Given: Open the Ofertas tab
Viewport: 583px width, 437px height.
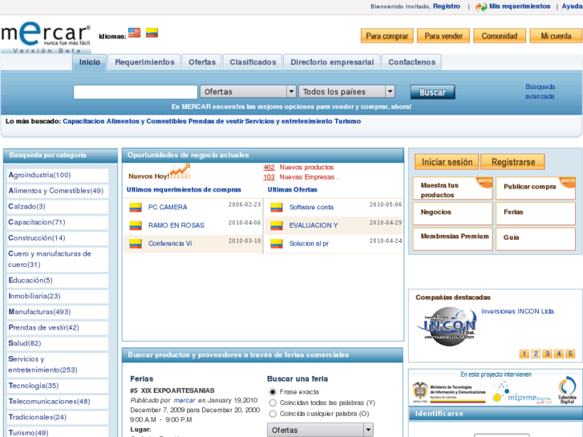Looking at the screenshot, I should 202,63.
